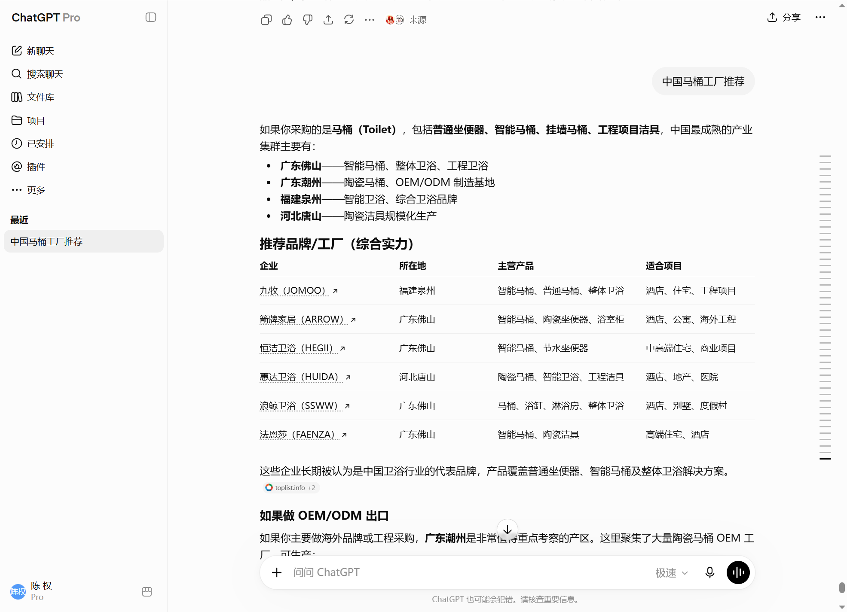This screenshot has height=612, width=847.
Task: Click the 福建泉州 table cell
Action: pyautogui.click(x=417, y=291)
